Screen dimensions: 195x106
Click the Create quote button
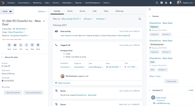(171, 81)
